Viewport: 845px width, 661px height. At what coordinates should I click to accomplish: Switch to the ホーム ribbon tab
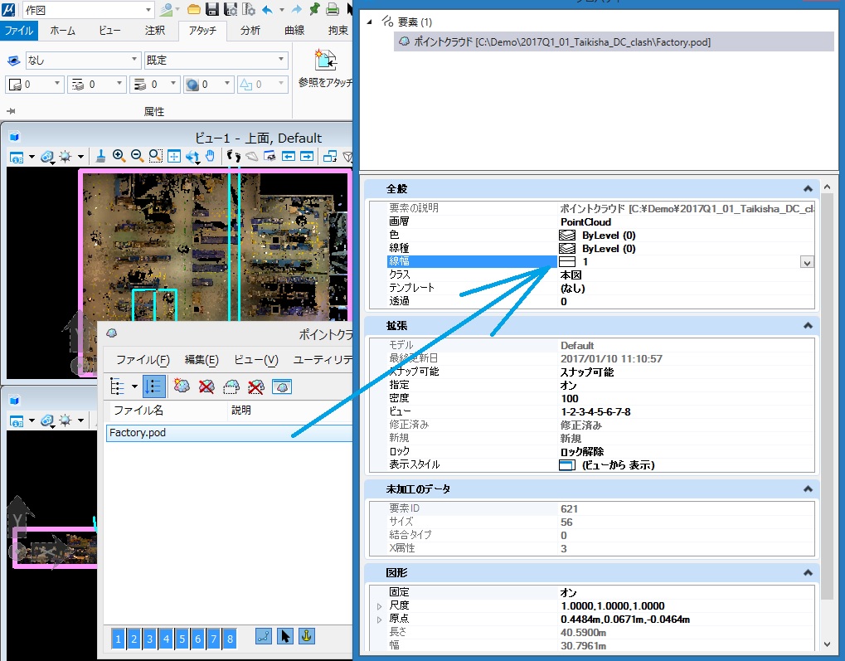pos(62,30)
